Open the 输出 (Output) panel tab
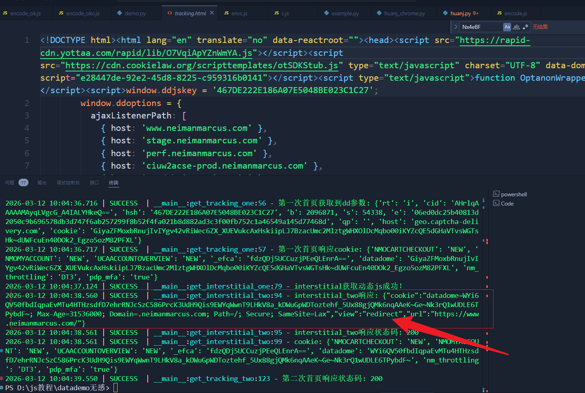This screenshot has height=393, width=585. [42, 183]
